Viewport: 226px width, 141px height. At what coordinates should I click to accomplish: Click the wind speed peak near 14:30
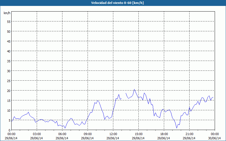pyautogui.click(x=134, y=89)
